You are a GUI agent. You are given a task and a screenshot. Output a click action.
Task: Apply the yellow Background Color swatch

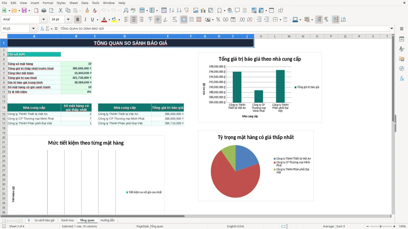pos(114,20)
